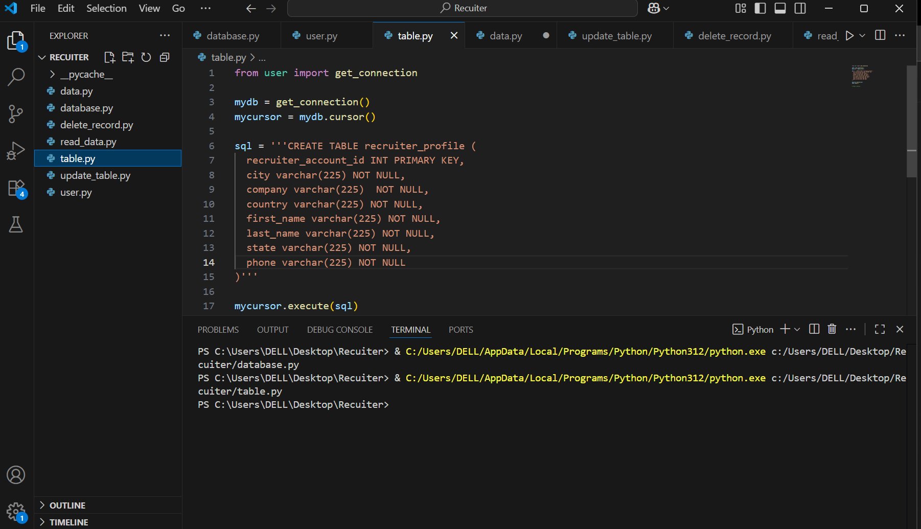Open the Extensions view
Screen dimensions: 921x529
(16, 188)
